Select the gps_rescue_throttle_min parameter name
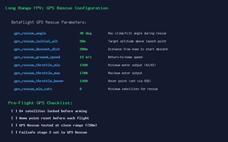 [37, 65]
